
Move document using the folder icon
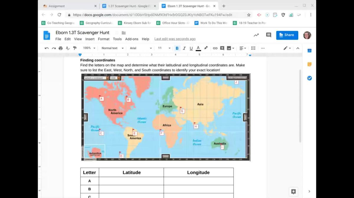[124, 33]
